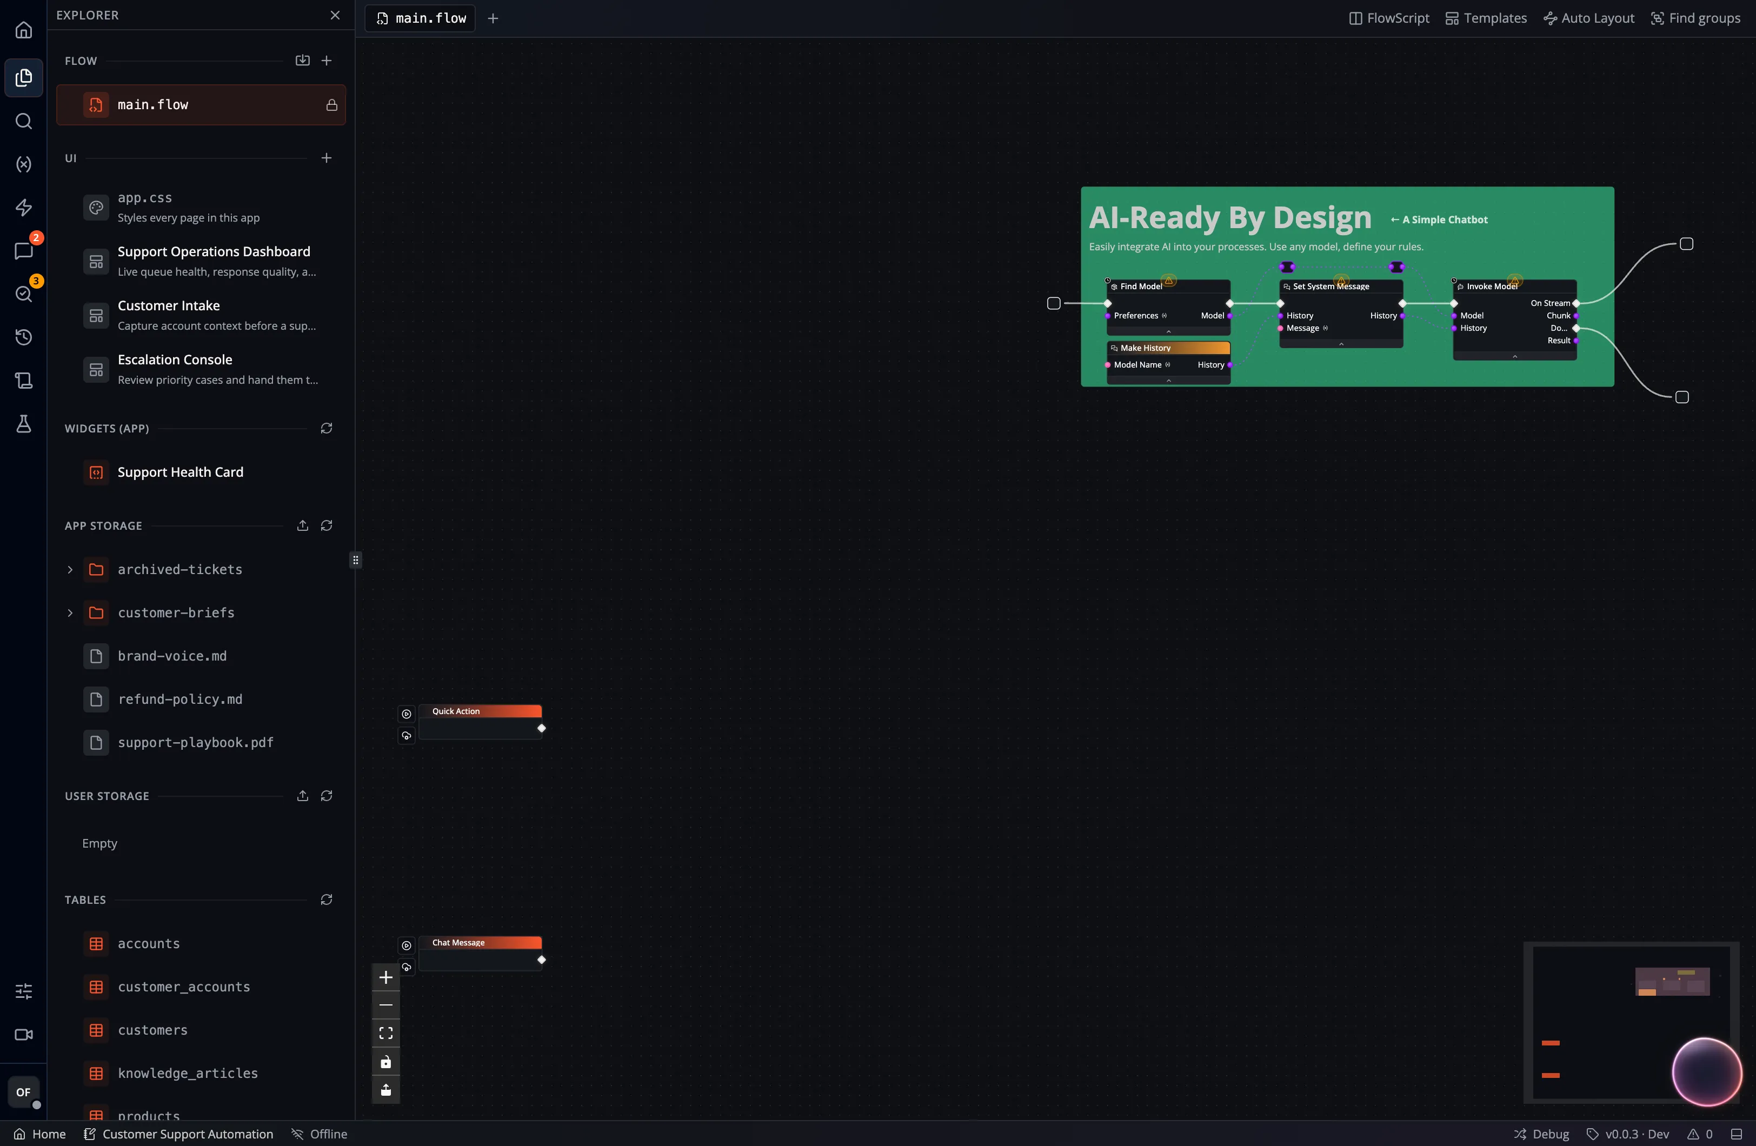
Task: Go to Home in status bar
Action: click(40, 1134)
